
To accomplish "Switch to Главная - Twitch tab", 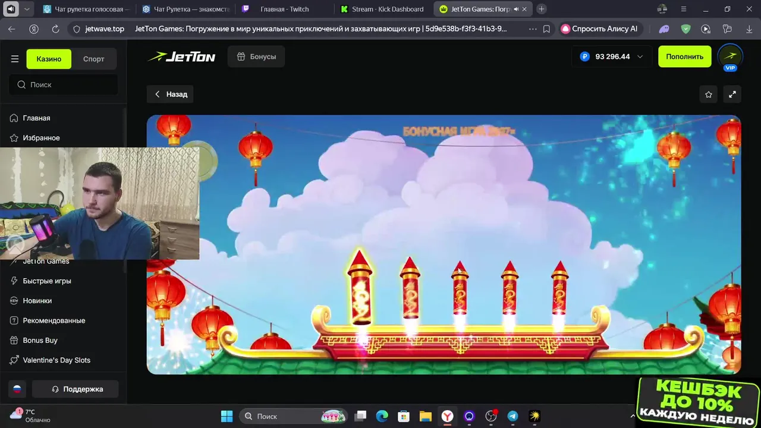I will tap(284, 9).
